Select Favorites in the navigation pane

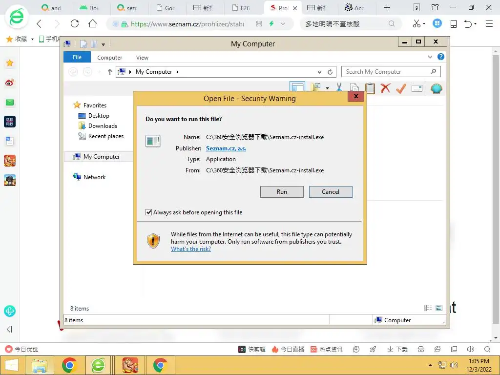[x=95, y=105]
